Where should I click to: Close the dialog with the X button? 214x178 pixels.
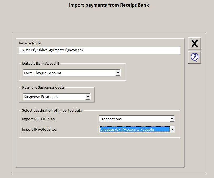pyautogui.click(x=194, y=44)
